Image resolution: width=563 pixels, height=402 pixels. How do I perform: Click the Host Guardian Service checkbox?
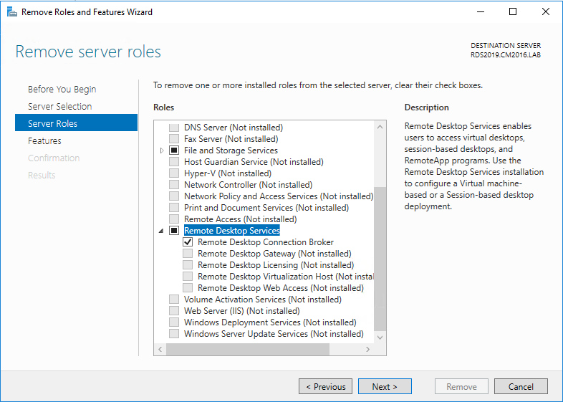click(174, 162)
